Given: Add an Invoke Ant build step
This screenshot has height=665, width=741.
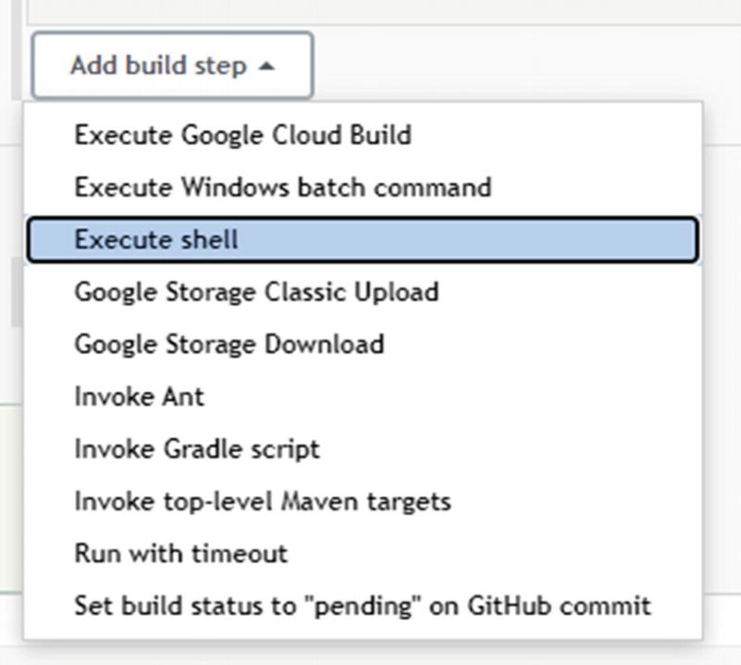Looking at the screenshot, I should [x=139, y=396].
